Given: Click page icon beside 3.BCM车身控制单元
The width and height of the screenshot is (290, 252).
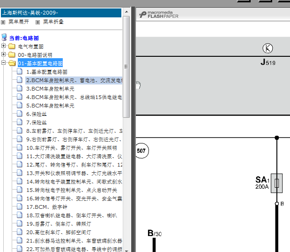Looking at the screenshot, I should pyautogui.click(x=19, y=88).
